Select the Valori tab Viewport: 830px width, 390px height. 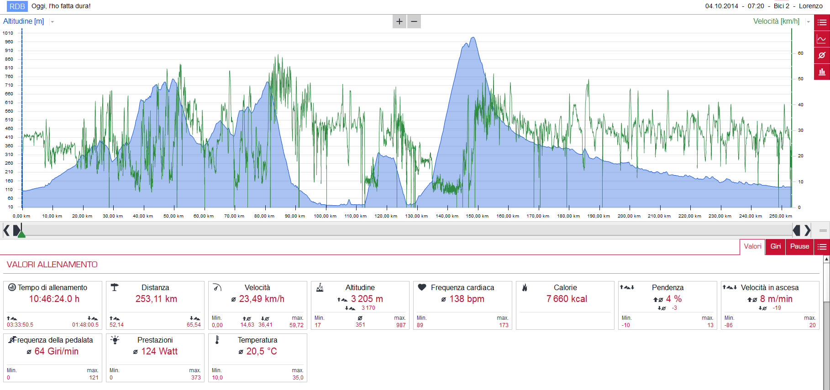click(x=752, y=247)
